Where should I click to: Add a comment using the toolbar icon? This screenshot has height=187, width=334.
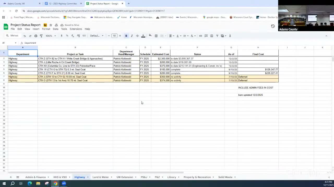206,36
